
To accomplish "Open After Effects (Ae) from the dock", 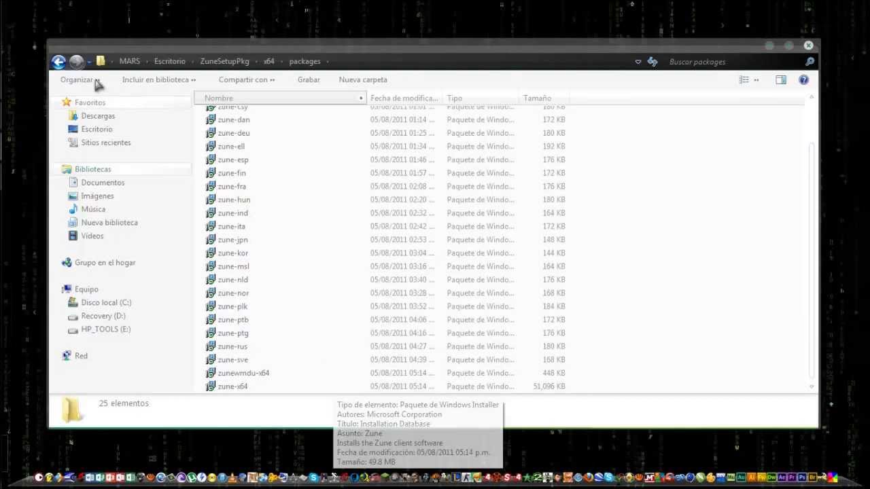I will (782, 477).
